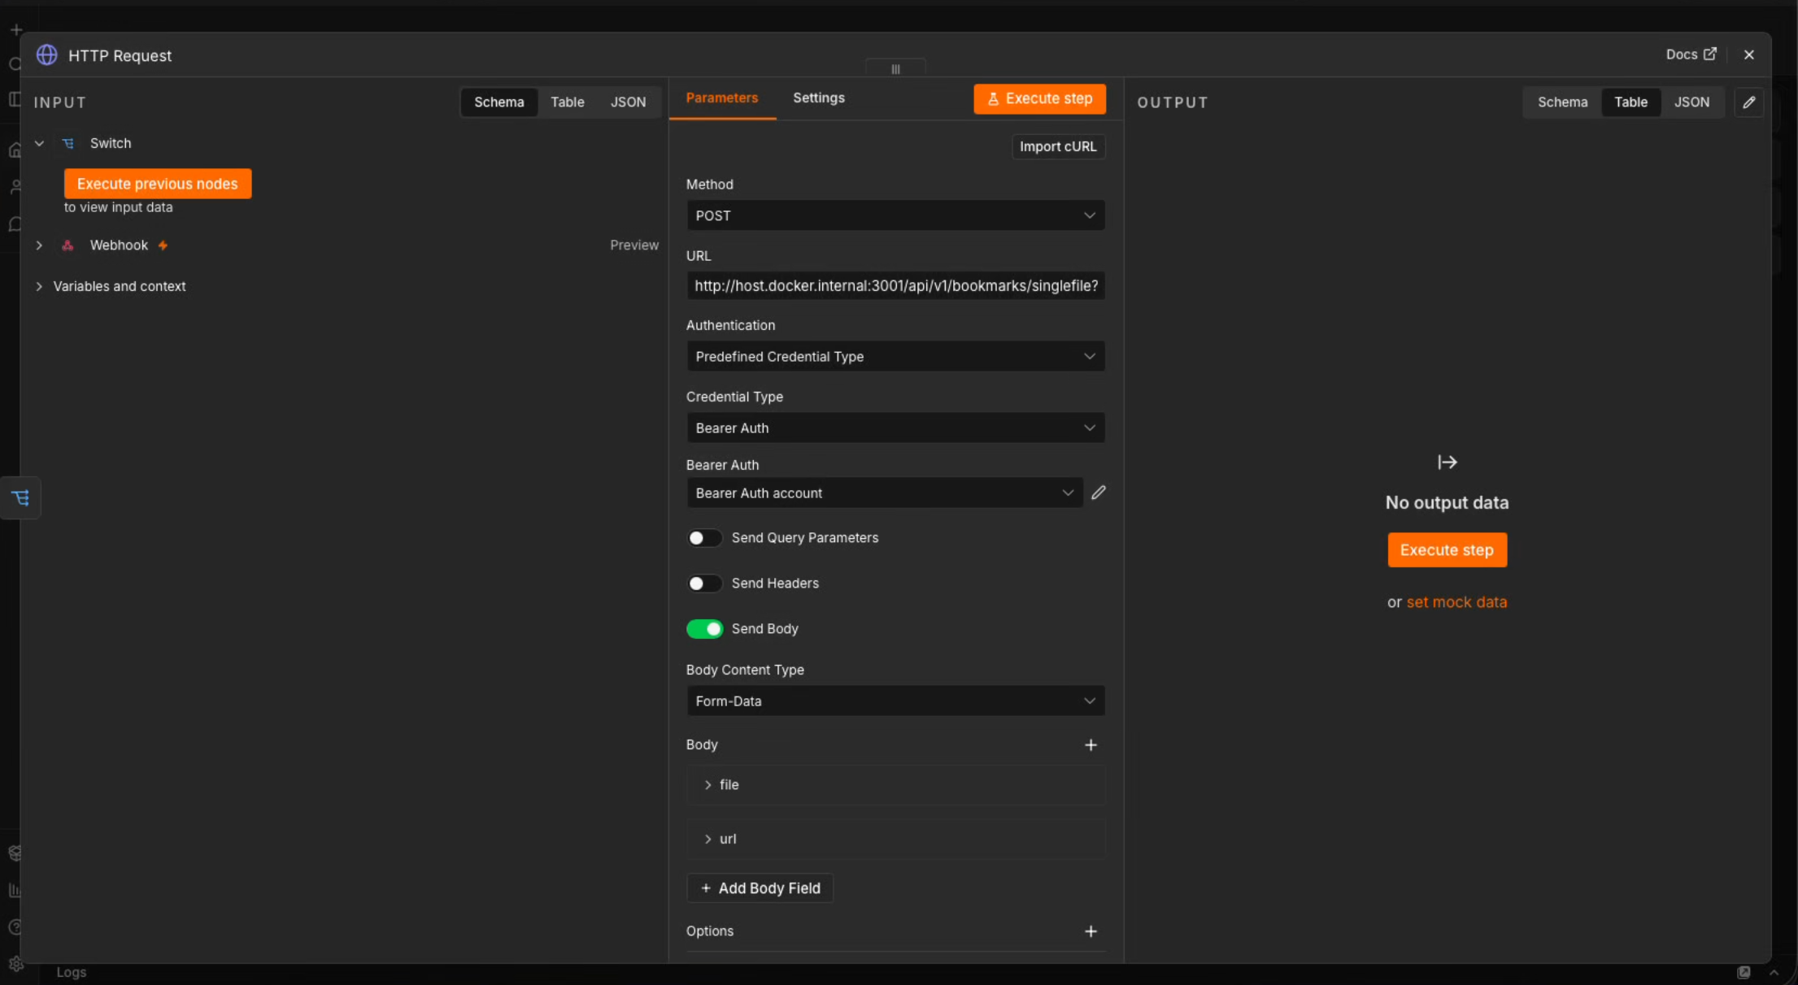Image resolution: width=1798 pixels, height=985 pixels.
Task: Expand Variables and context
Action: 39,286
